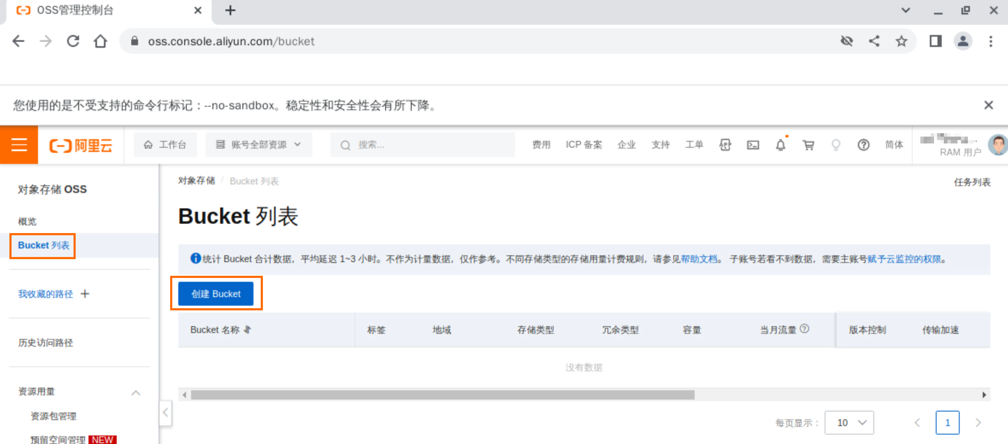The height and width of the screenshot is (444, 1008).
Task: Open notifications bell icon
Action: 781,145
